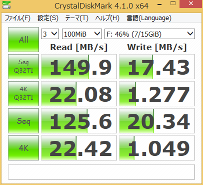Expand the 100MiB test size dropdown

click(x=82, y=34)
